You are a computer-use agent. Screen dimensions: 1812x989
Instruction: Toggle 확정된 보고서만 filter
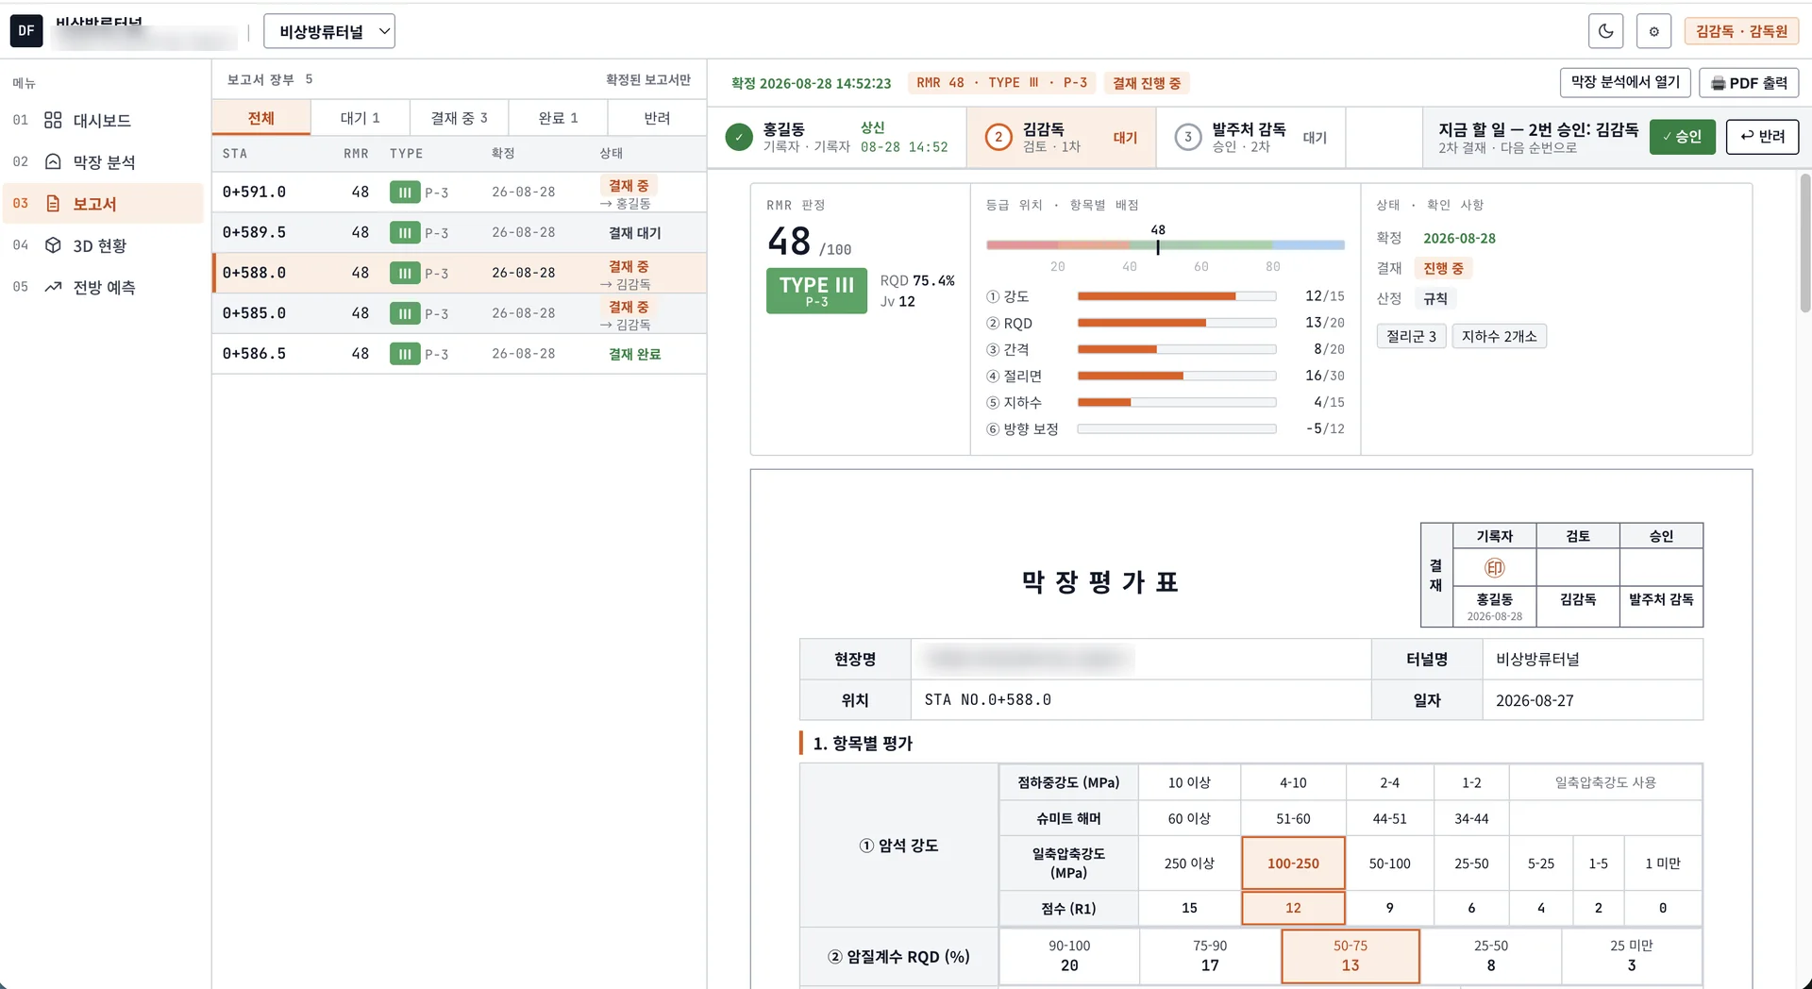[648, 79]
